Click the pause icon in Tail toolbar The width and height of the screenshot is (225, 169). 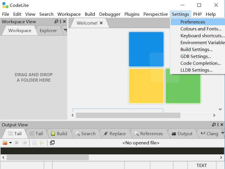[x=34, y=143]
